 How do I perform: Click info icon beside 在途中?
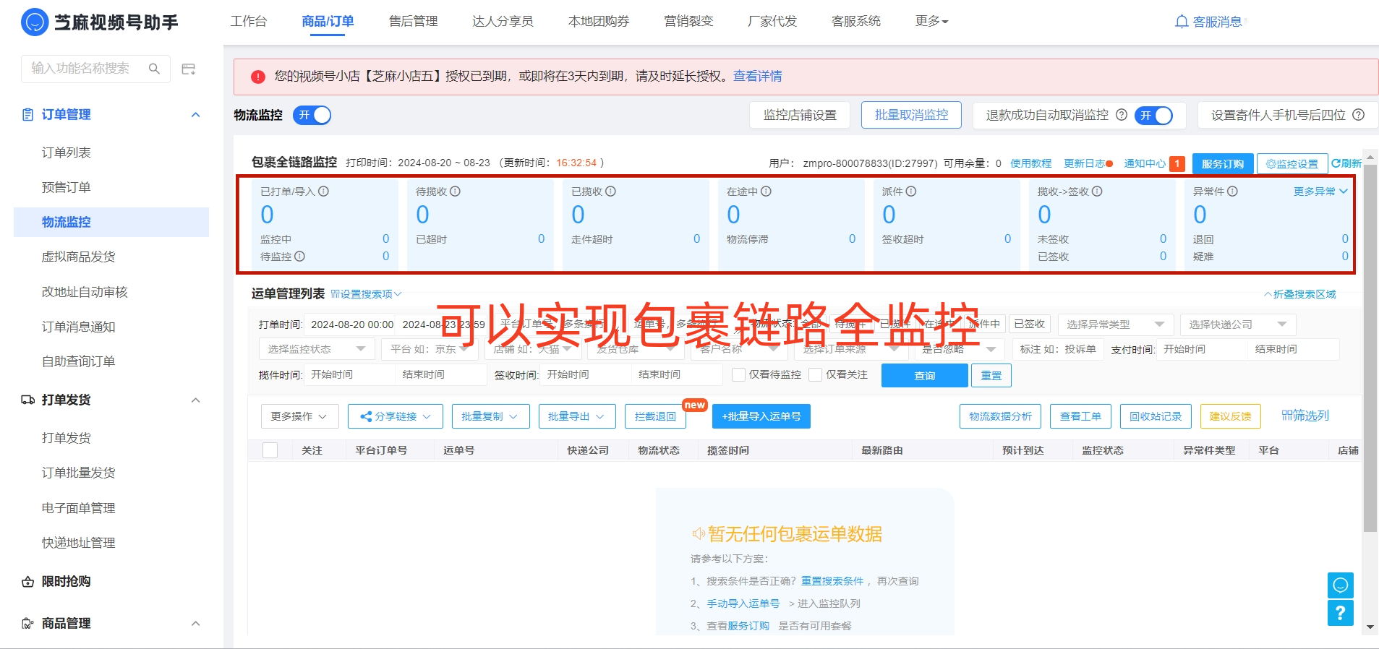pyautogui.click(x=766, y=192)
